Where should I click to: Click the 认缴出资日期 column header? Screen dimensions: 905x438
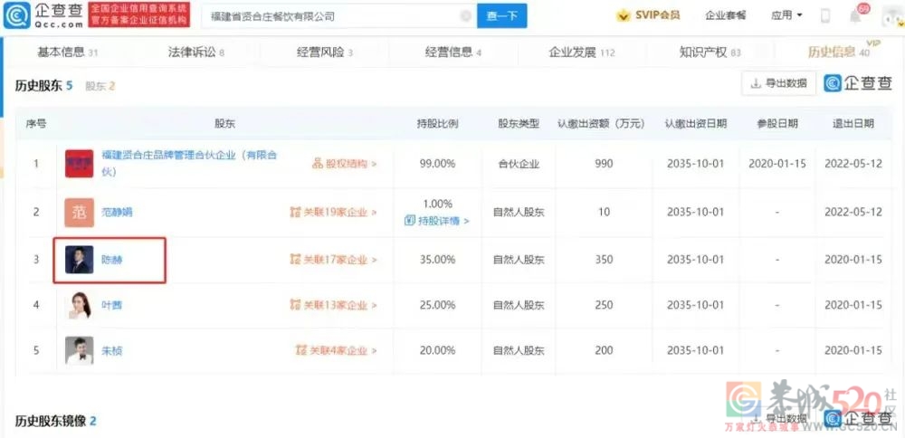(x=695, y=123)
